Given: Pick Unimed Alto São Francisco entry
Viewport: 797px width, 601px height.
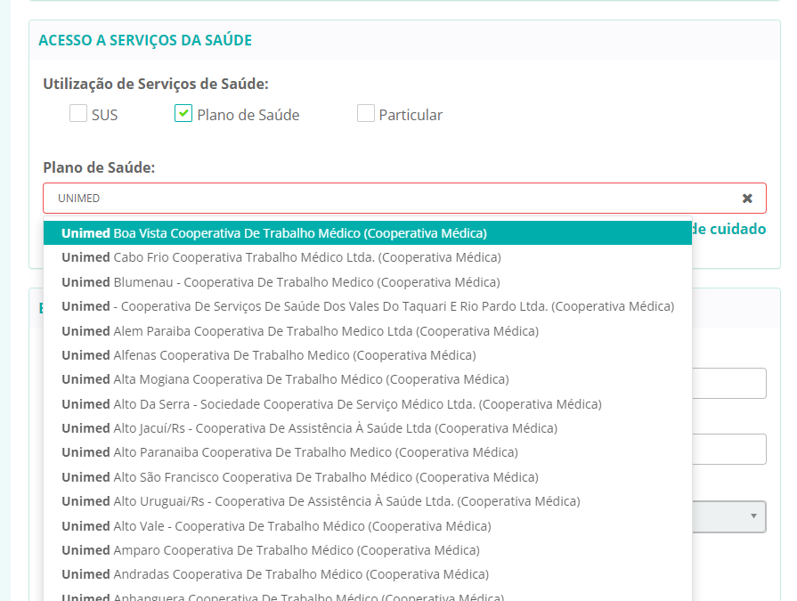Looking at the screenshot, I should click(x=299, y=477).
